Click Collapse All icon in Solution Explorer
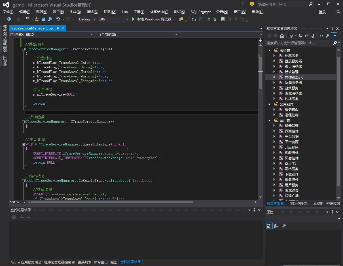The height and width of the screenshot is (266, 343). (307, 36)
